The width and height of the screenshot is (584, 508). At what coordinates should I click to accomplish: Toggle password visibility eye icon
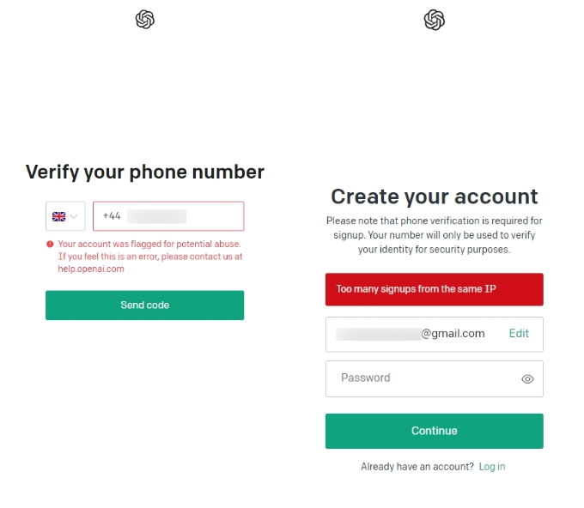pos(527,379)
